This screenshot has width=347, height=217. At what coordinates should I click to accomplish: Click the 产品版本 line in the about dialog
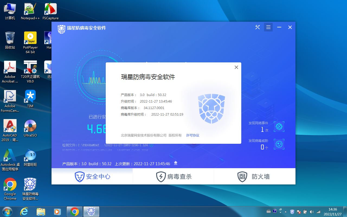(x=143, y=95)
